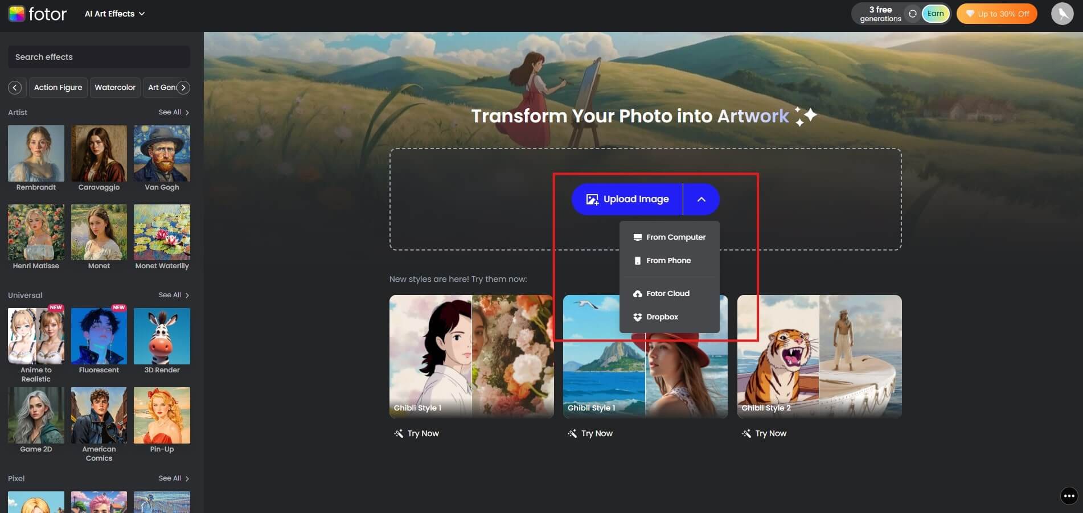Click the Upload Image button
The width and height of the screenshot is (1083, 513).
627,199
